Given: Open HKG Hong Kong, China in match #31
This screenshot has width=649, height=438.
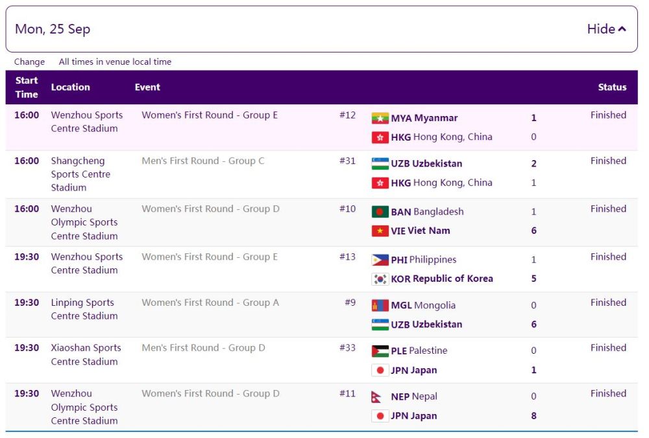Looking at the screenshot, I should point(441,183).
